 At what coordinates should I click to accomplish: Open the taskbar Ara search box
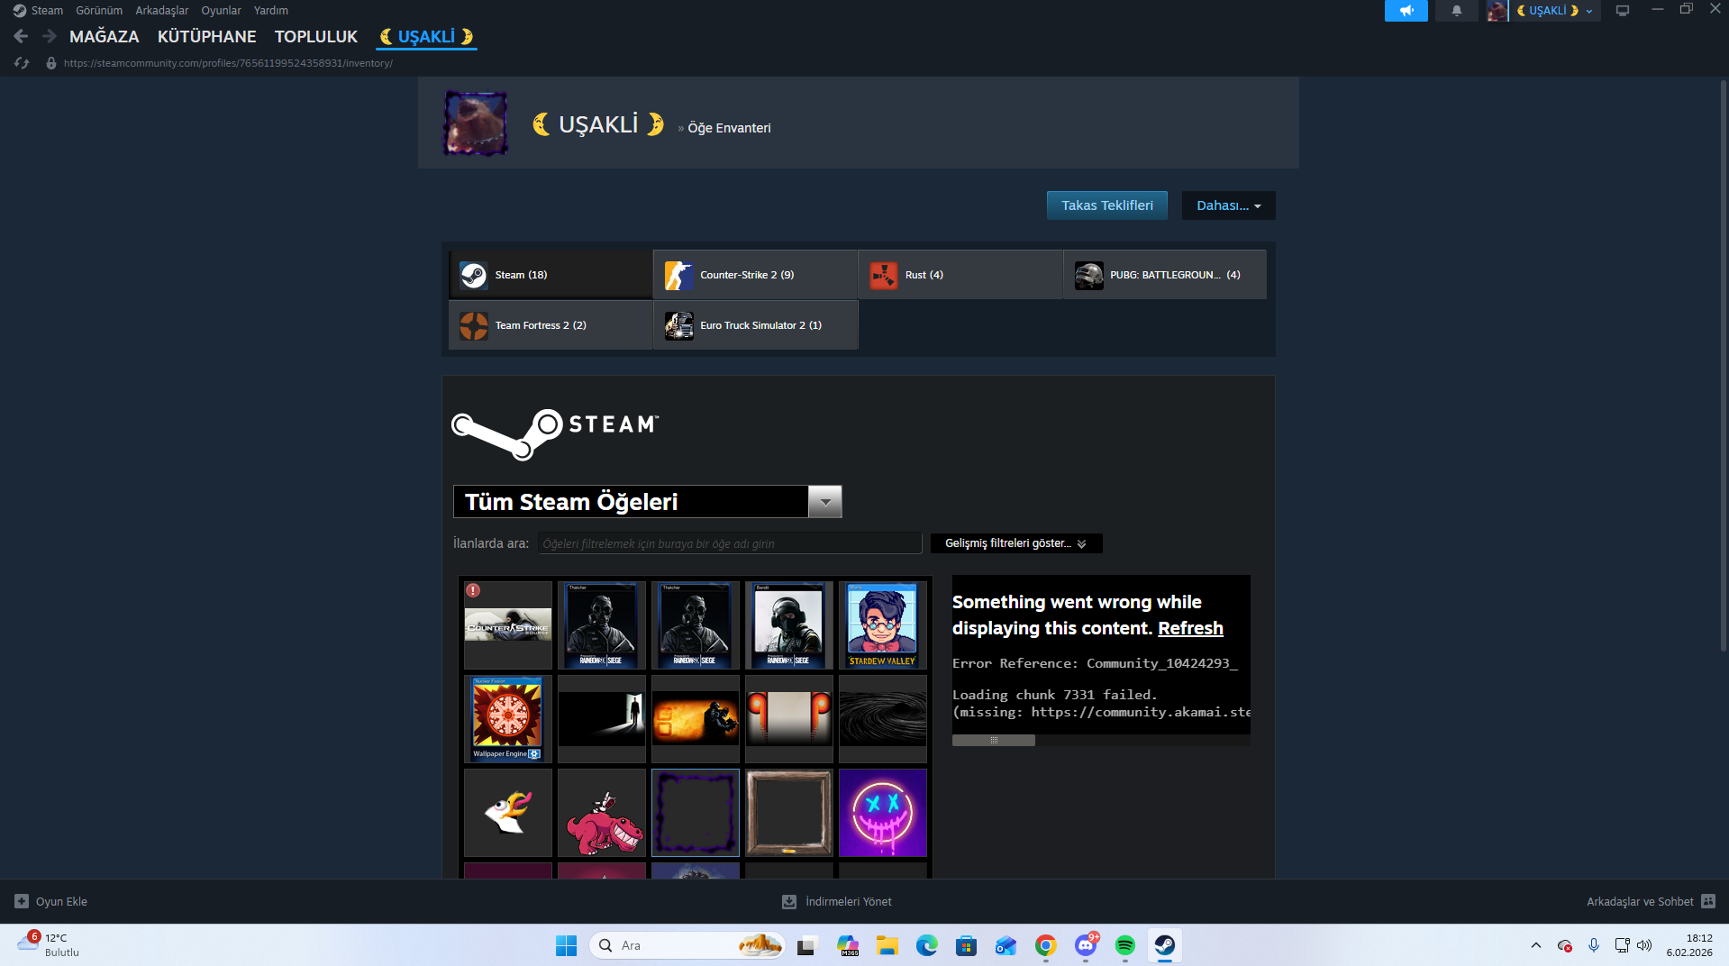[x=687, y=945]
